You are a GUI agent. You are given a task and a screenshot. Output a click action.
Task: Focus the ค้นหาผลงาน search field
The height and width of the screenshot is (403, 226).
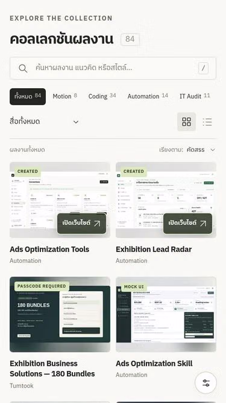[113, 68]
